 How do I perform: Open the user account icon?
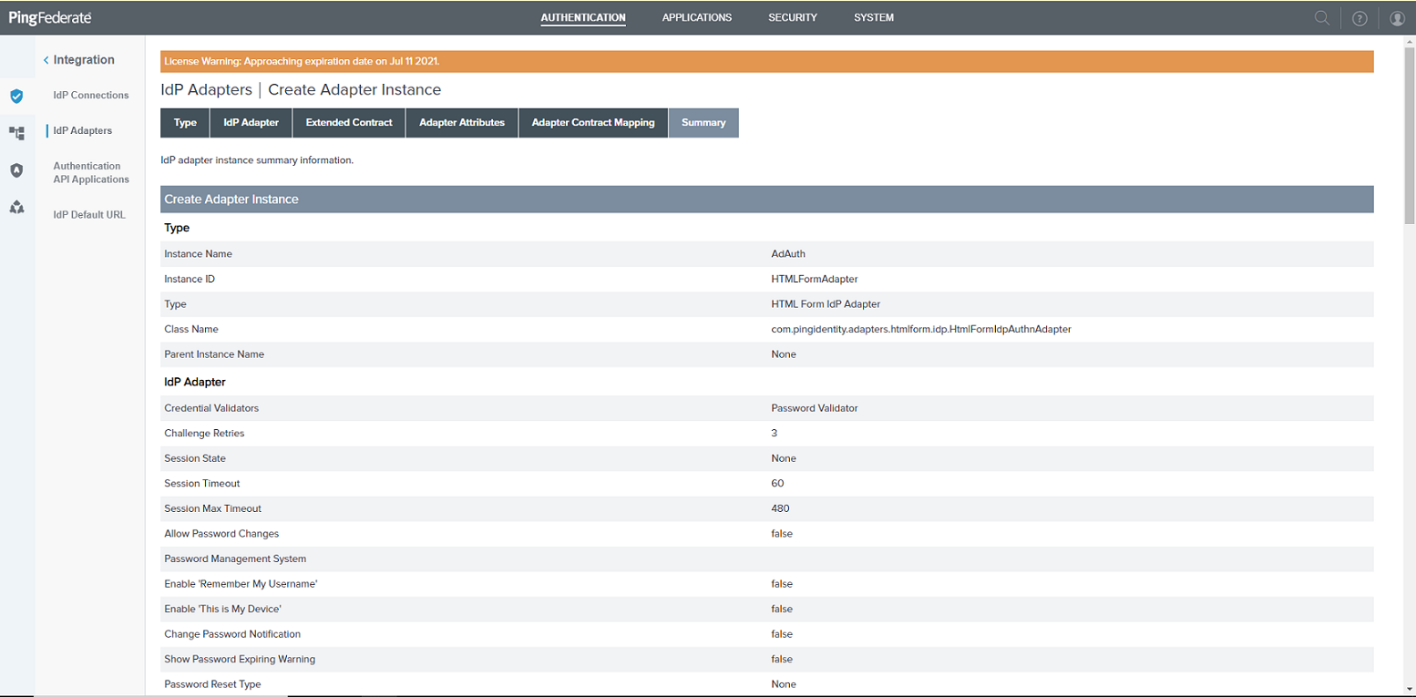[x=1398, y=17]
